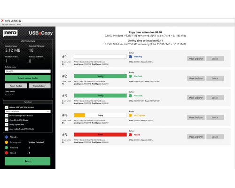Click the Show folder button

pos(39,86)
